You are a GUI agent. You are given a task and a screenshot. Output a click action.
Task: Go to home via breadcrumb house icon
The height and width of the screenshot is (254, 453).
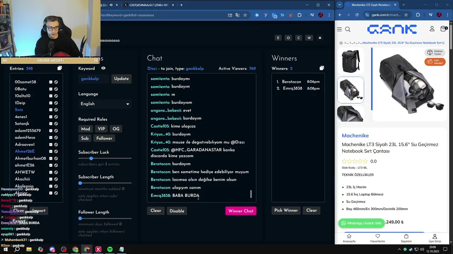click(341, 43)
